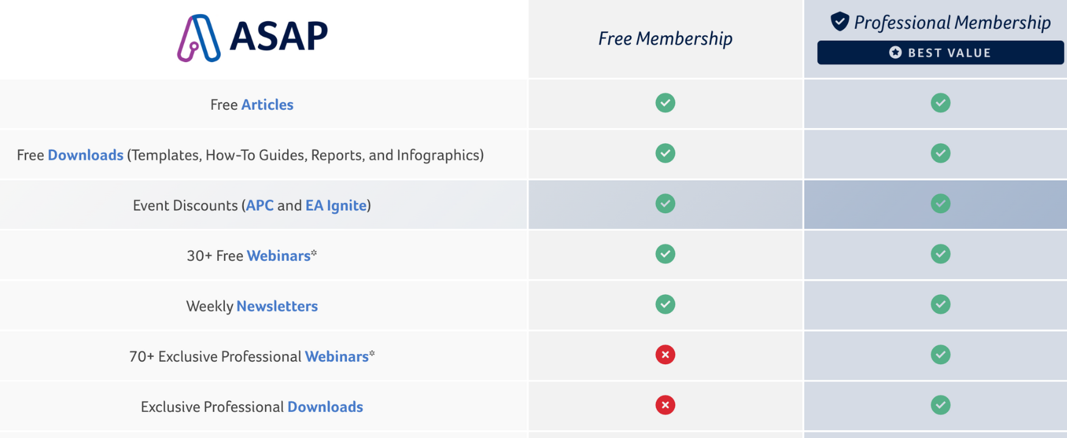1067x438 pixels.
Task: Open the Weekly Newsletters link
Action: click(x=277, y=306)
